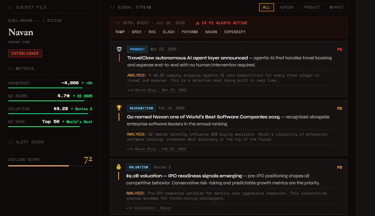Click the trophy icon on recognition card
This screenshot has height=216, width=375.
[x=119, y=108]
